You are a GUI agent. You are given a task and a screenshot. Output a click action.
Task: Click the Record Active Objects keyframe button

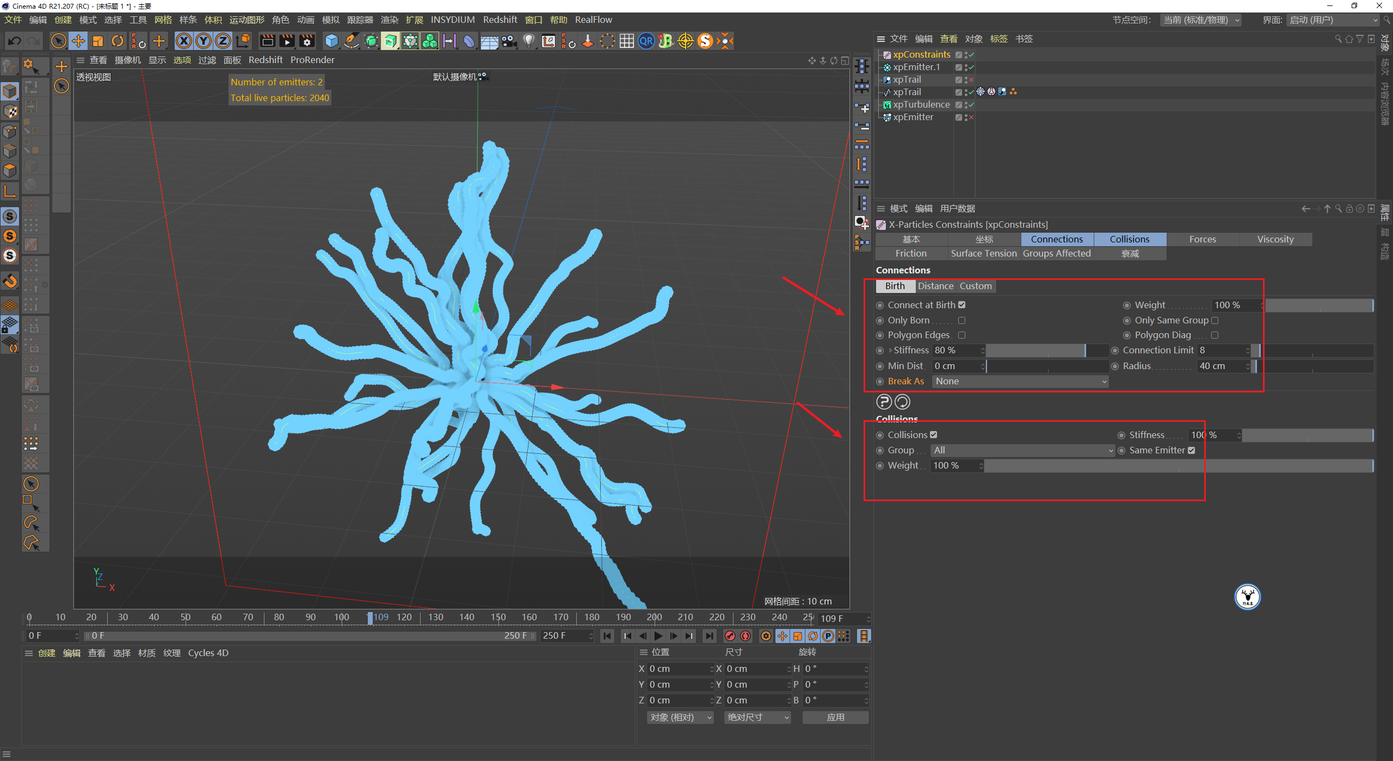[730, 636]
